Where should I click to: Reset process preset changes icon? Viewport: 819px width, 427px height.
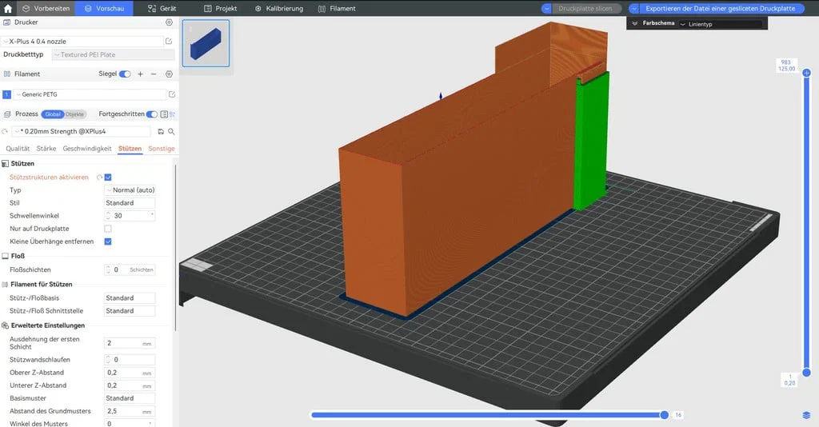[5, 132]
